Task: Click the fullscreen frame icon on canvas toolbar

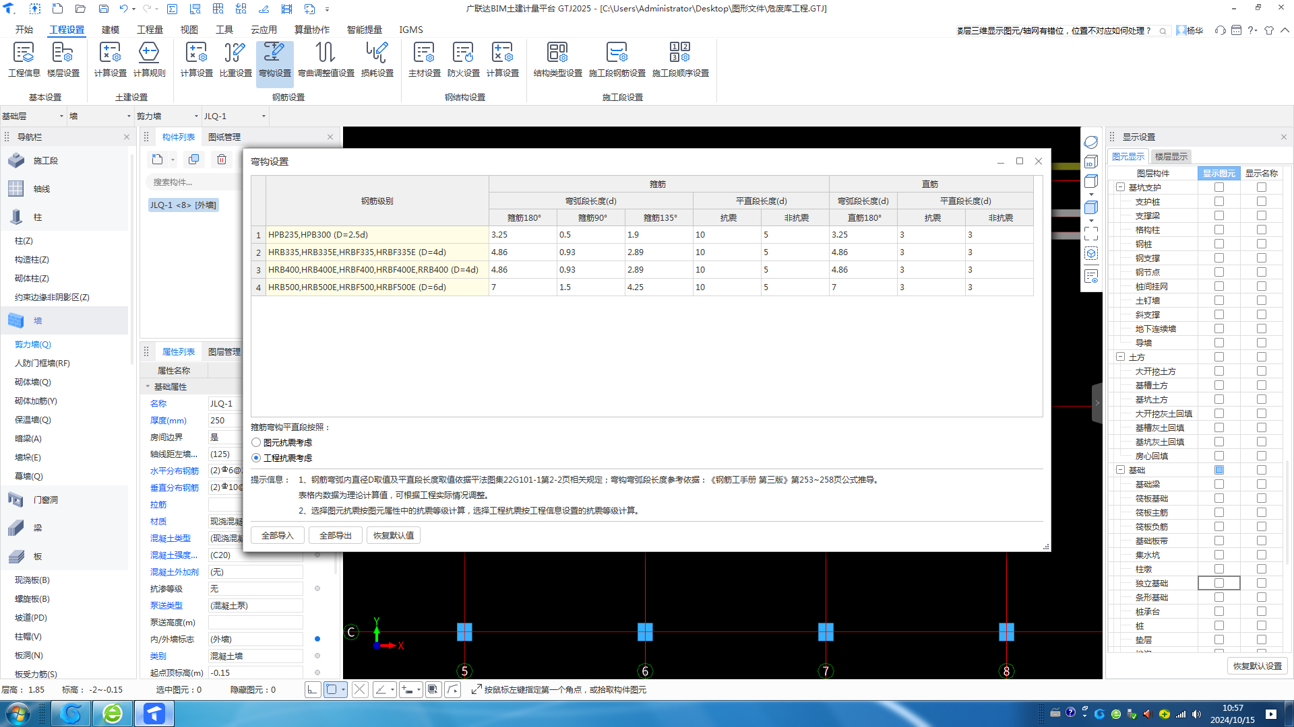Action: pos(1091,234)
